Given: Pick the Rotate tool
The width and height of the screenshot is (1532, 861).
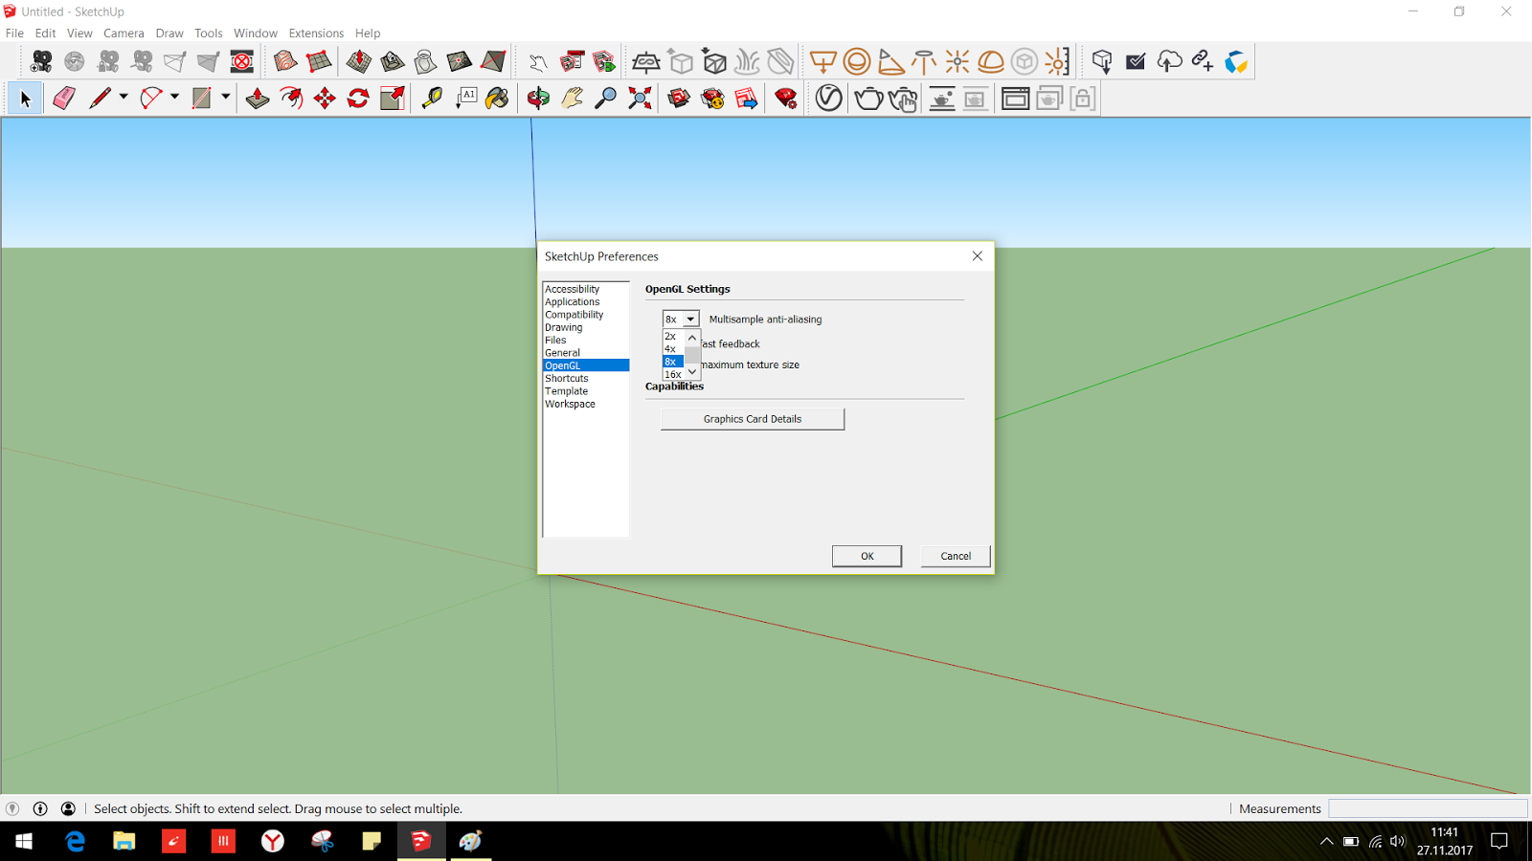Looking at the screenshot, I should click(x=358, y=98).
